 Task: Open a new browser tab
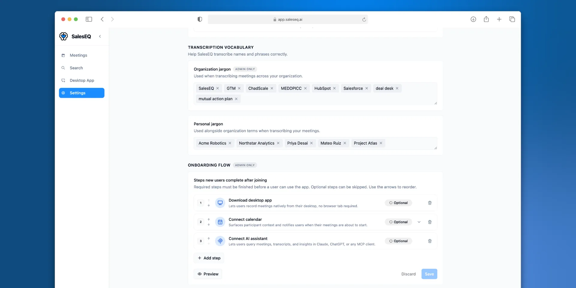[499, 19]
